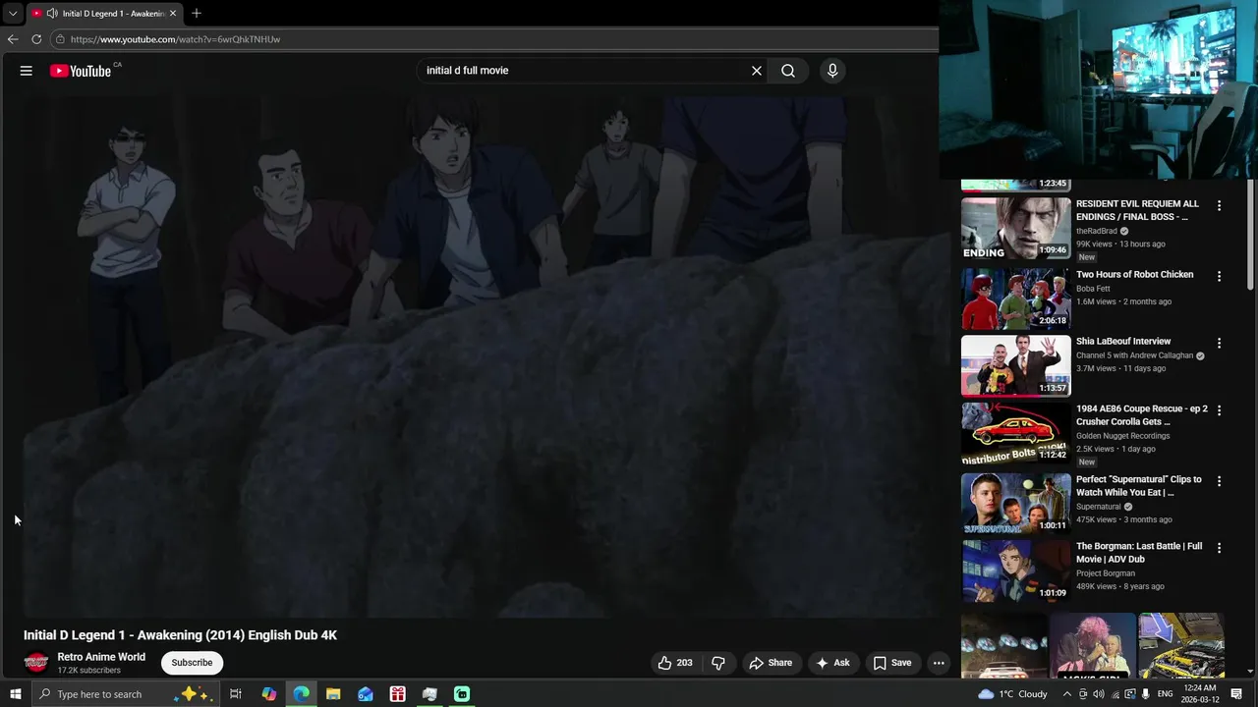
Task: Open options for Perfect Supernatural Clips video
Action: pyautogui.click(x=1219, y=481)
